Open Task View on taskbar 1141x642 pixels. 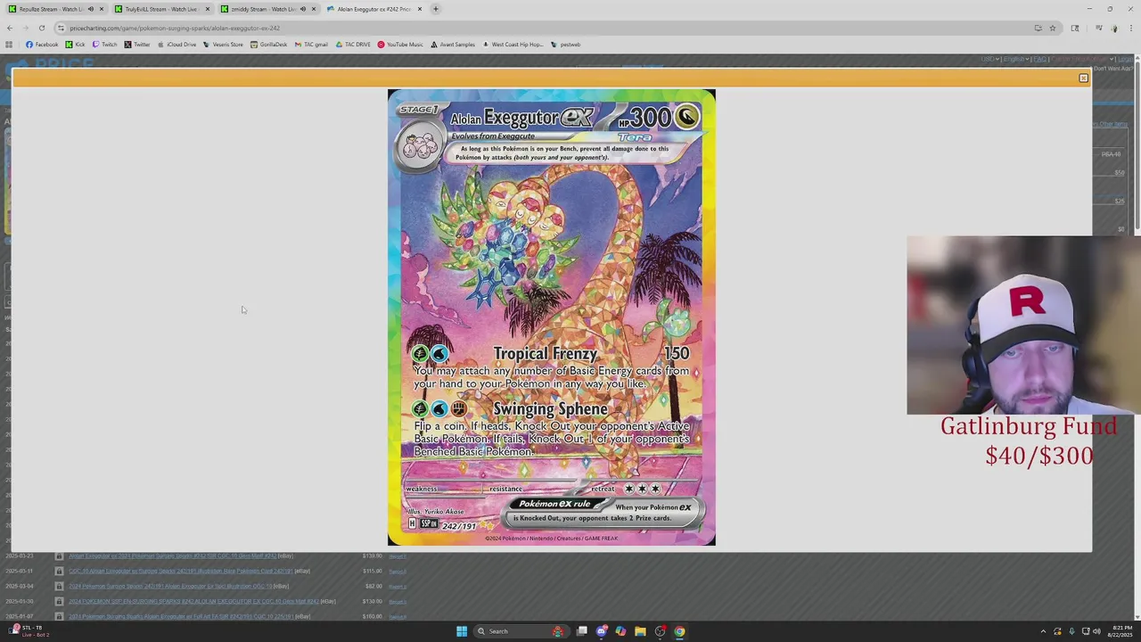click(582, 631)
